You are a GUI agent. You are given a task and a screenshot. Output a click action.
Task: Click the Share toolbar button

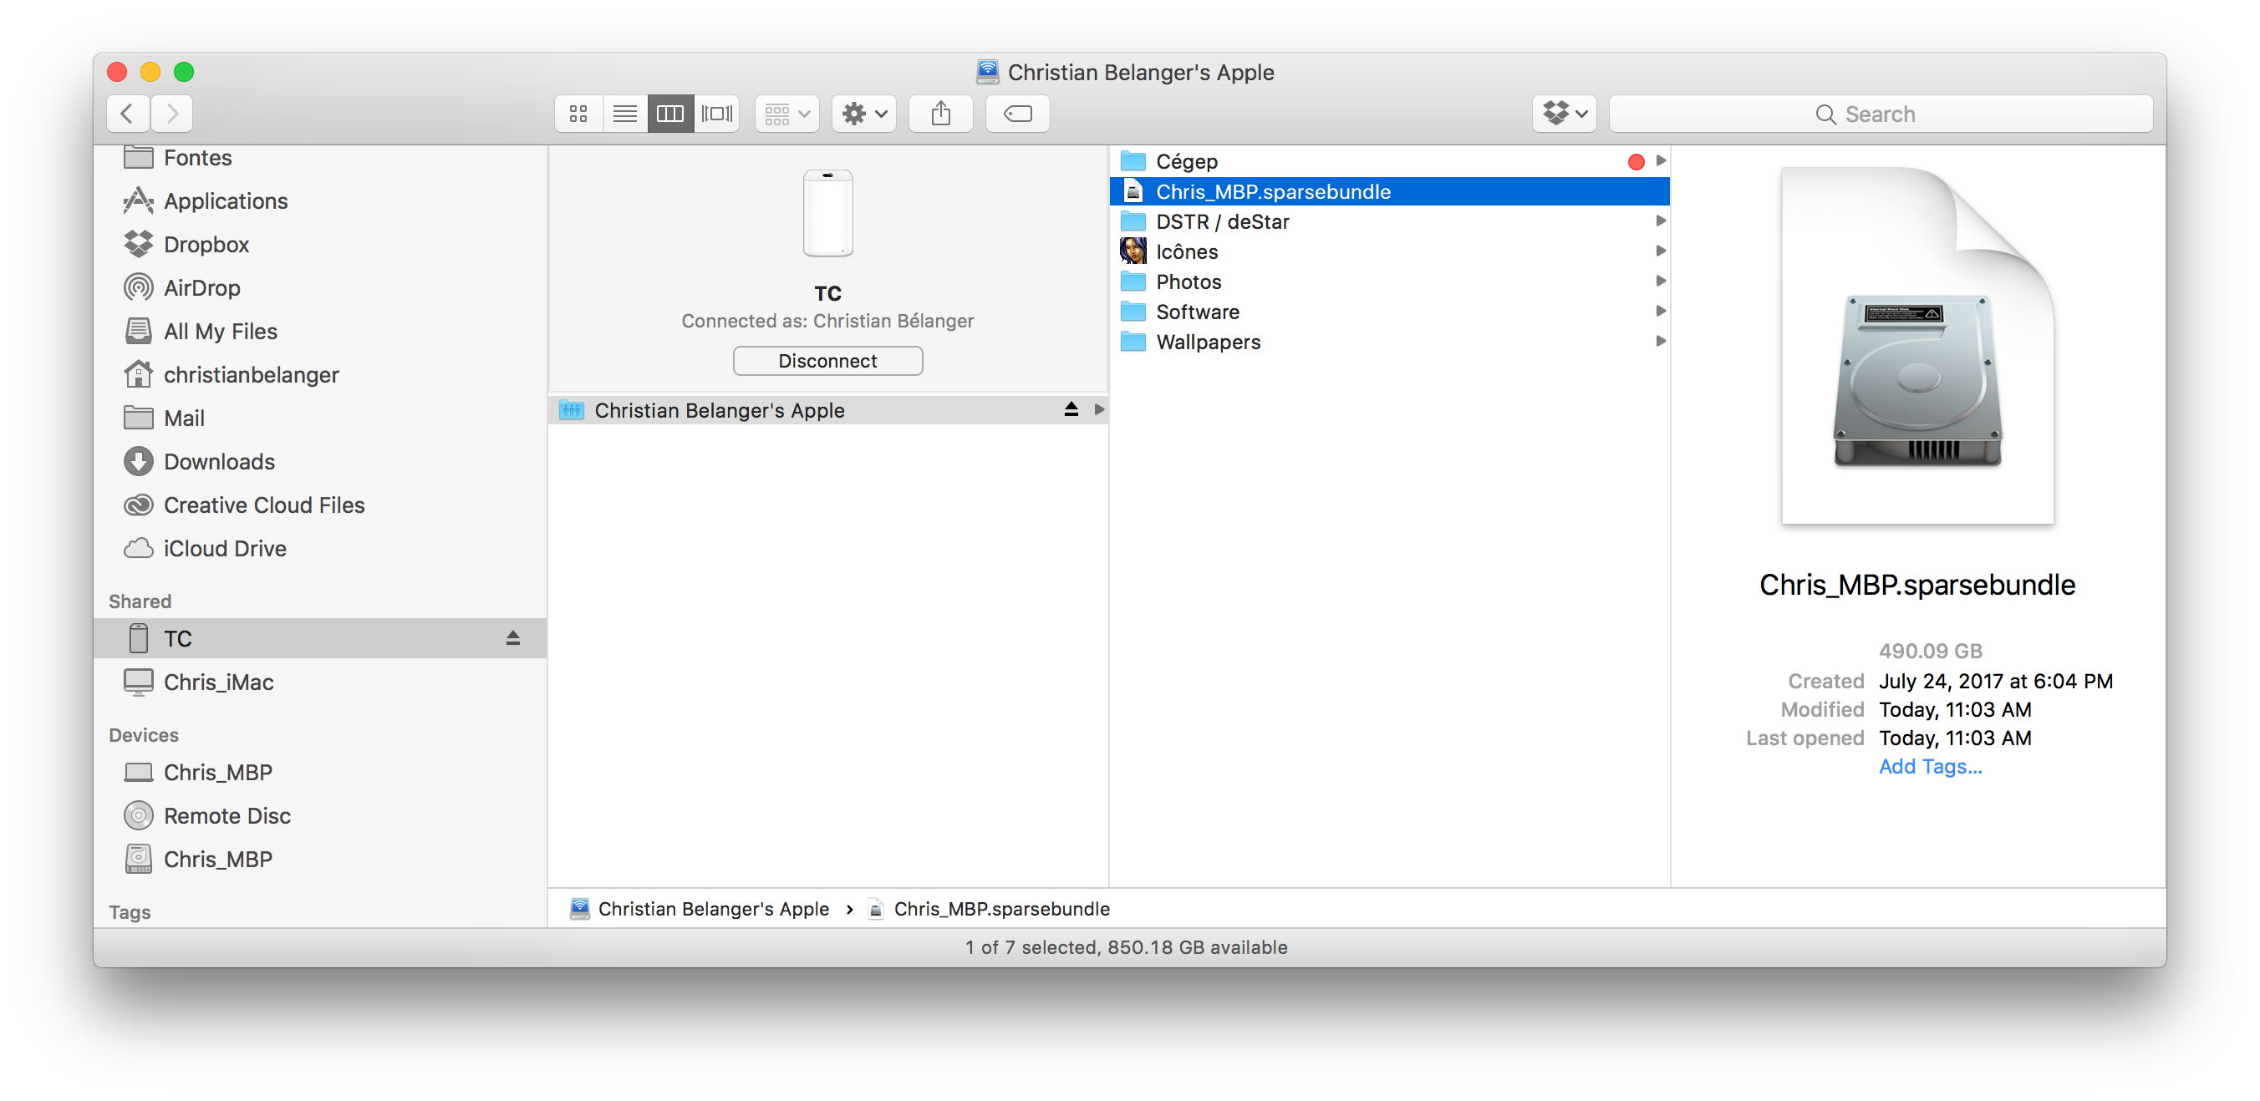coord(940,114)
